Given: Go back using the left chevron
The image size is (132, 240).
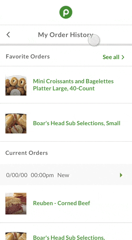Looking at the screenshot, I should point(8,35).
